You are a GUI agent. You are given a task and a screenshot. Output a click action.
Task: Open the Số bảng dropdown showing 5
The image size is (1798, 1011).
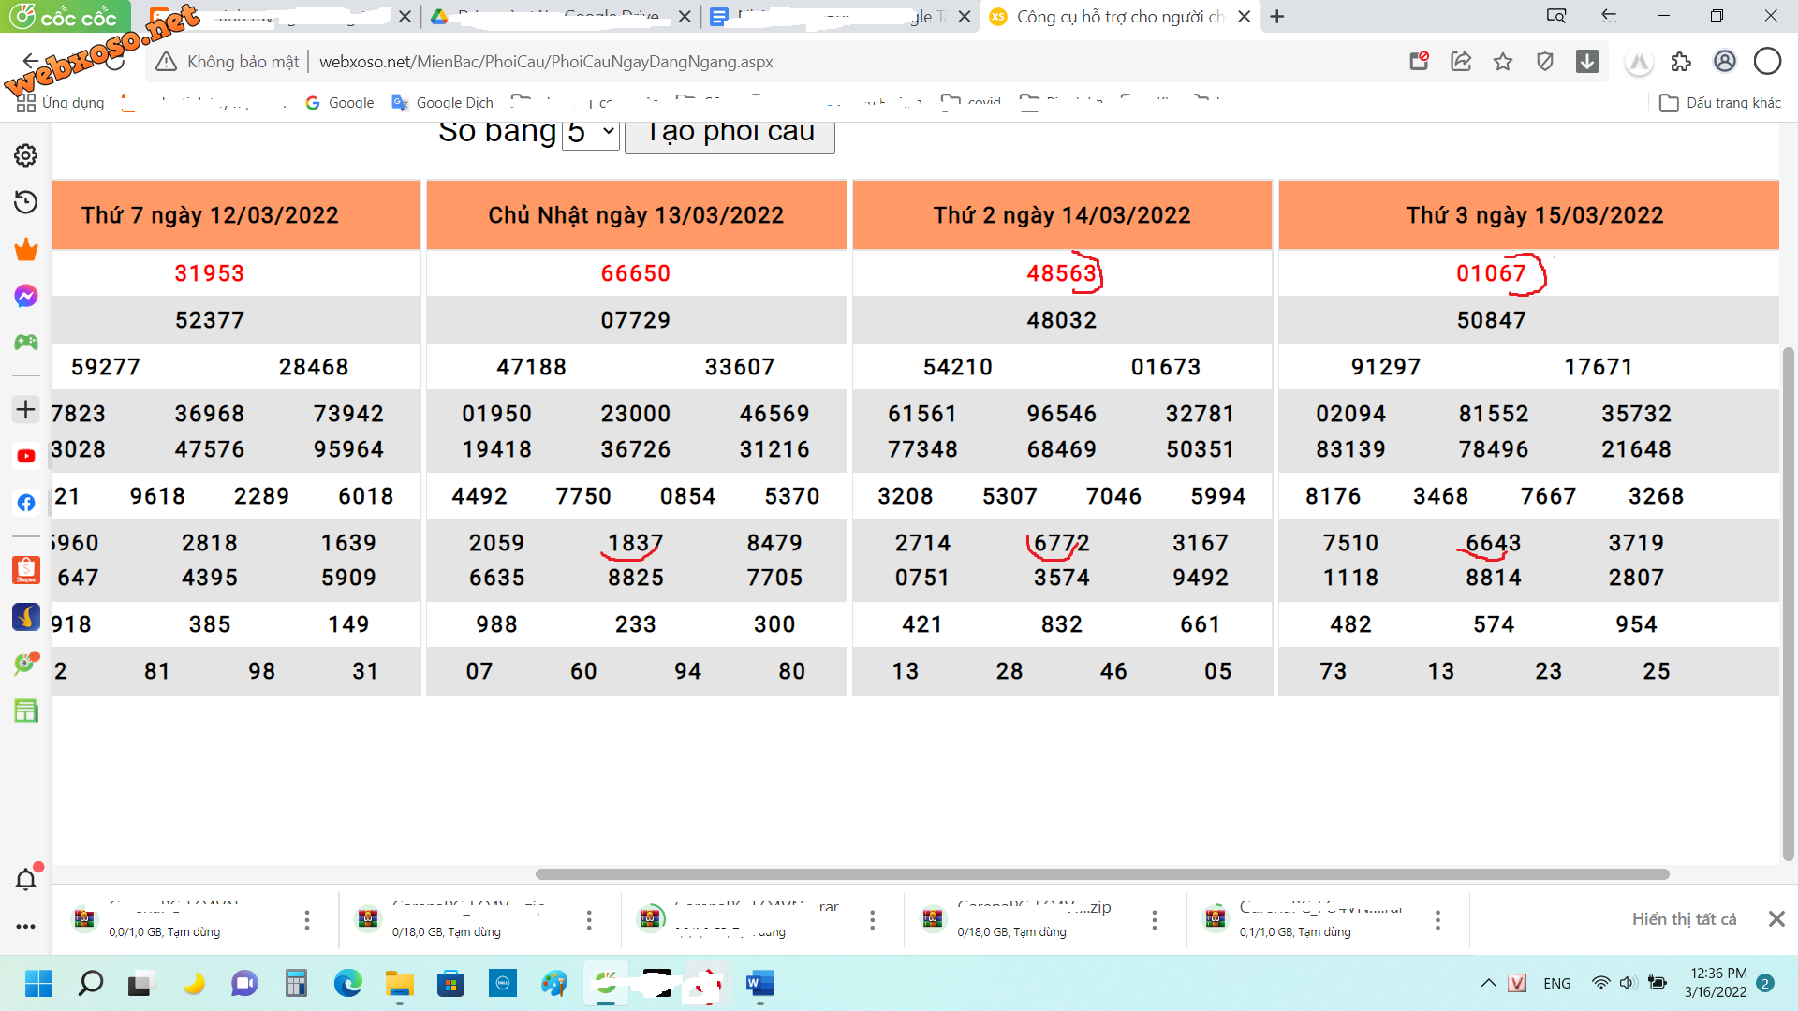point(591,132)
